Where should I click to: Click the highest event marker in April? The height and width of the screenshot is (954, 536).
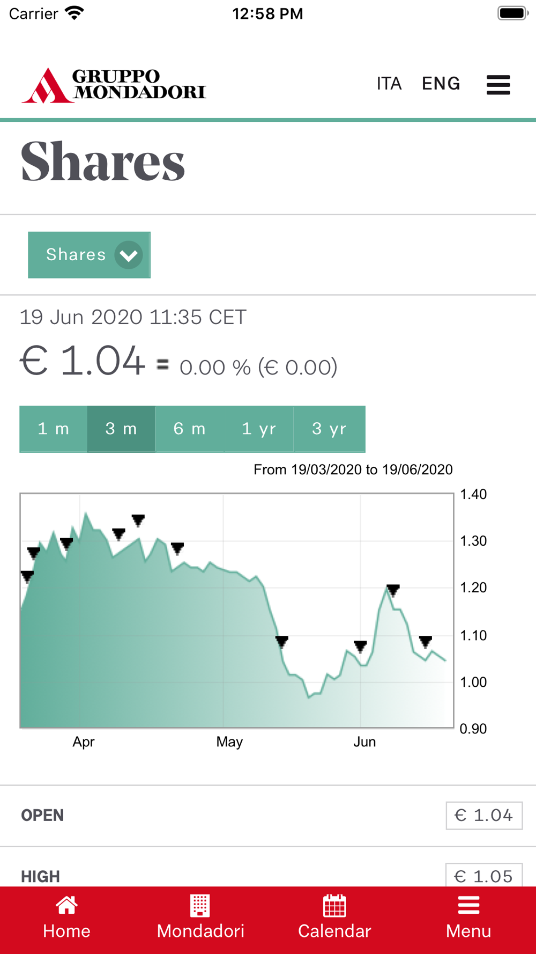[138, 519]
